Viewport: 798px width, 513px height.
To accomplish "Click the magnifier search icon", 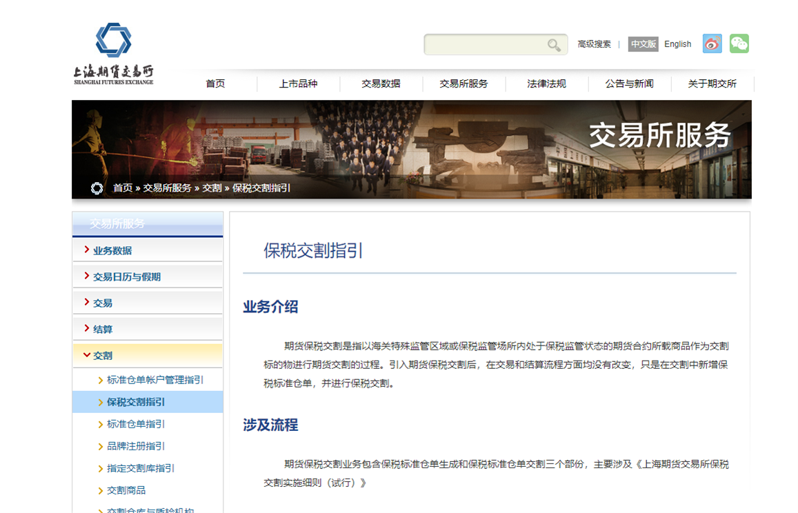I will (555, 46).
